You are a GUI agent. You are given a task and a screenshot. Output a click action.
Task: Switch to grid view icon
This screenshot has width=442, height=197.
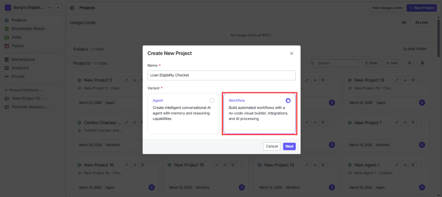click(x=422, y=63)
